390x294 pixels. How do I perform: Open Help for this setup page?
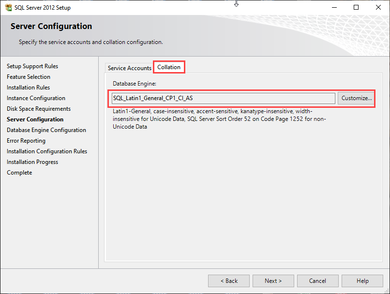(x=362, y=281)
